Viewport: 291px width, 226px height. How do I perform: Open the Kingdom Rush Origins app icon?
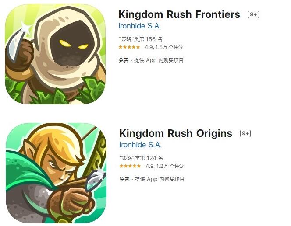point(56,173)
